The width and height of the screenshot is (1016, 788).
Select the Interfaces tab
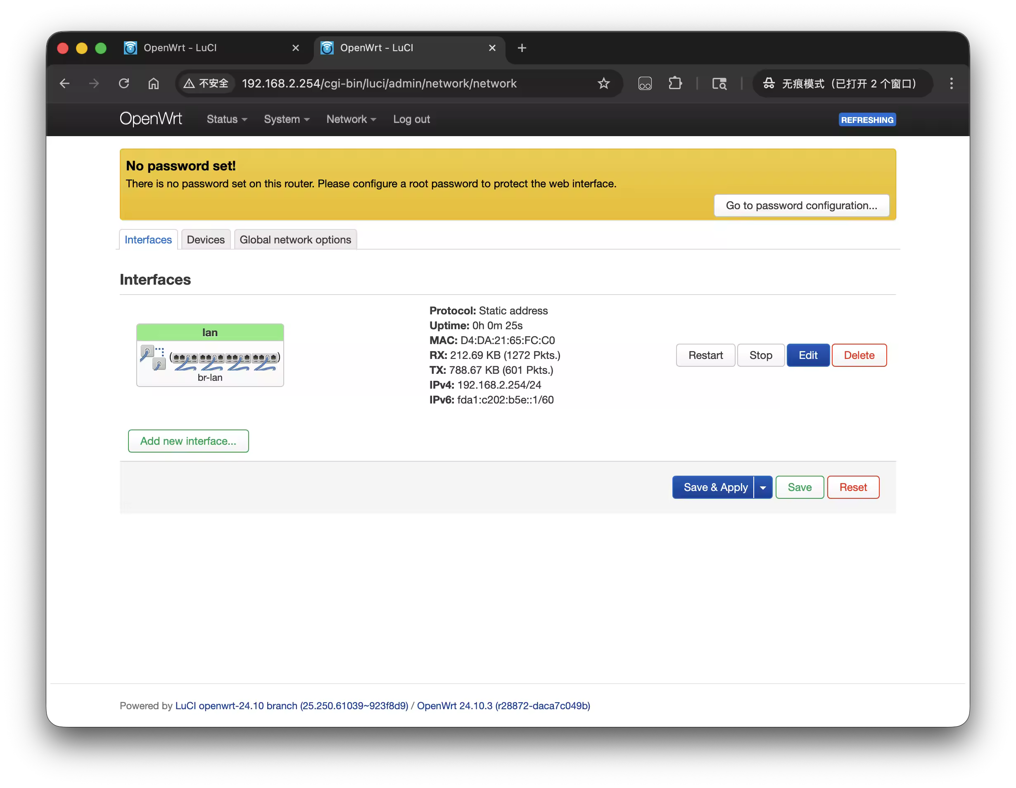point(148,240)
